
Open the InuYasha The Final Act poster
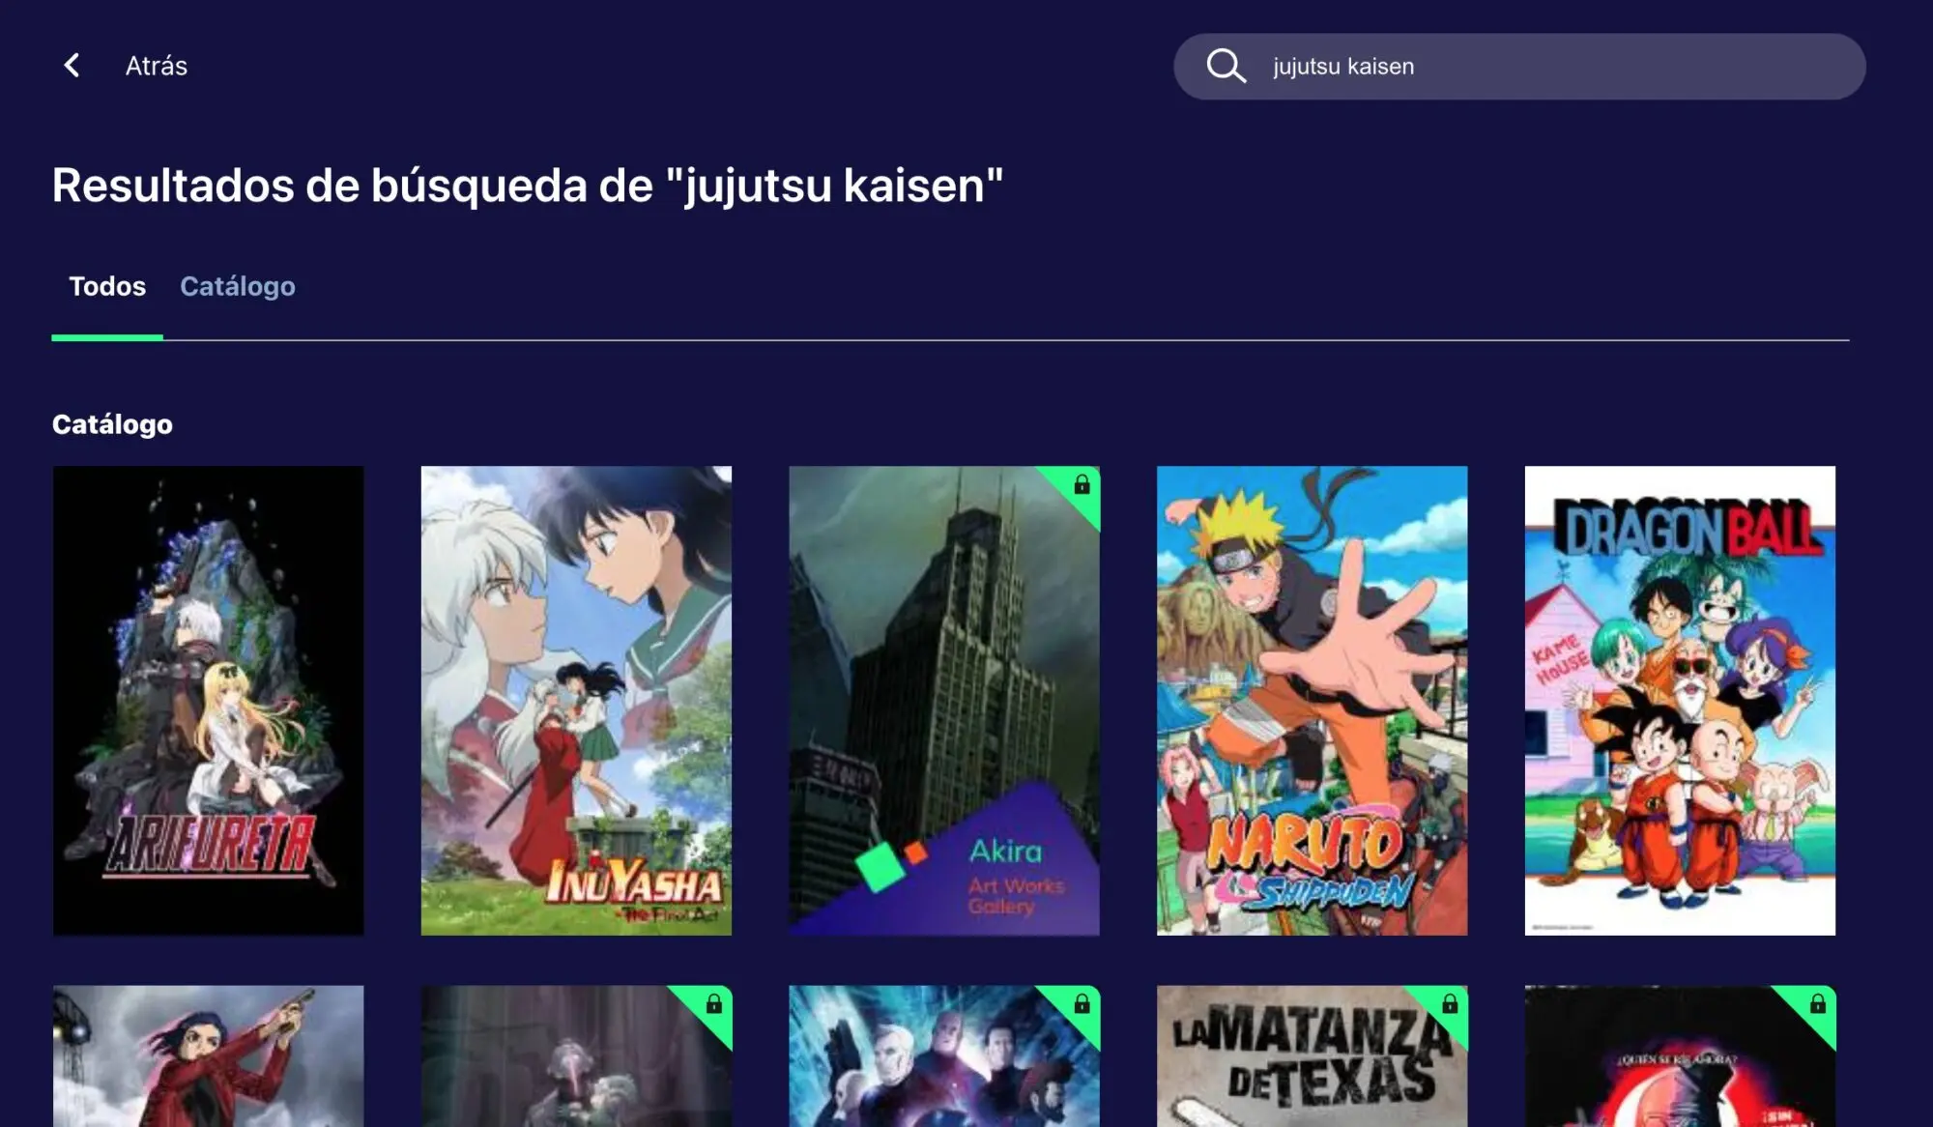tap(576, 701)
